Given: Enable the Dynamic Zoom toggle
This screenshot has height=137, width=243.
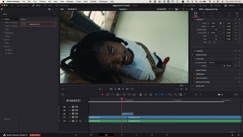Looking at the screenshot, I should point(193,55).
